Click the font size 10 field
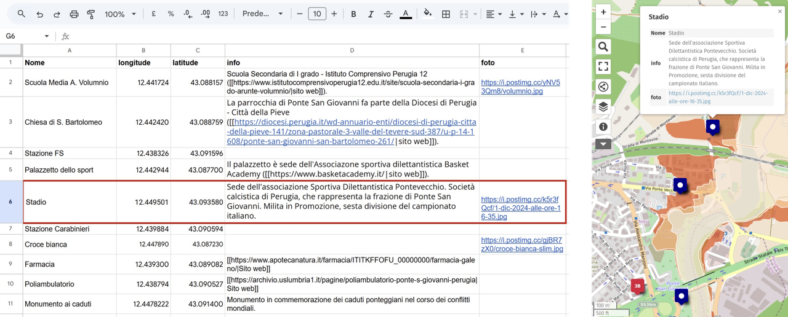The width and height of the screenshot is (788, 317). tap(316, 14)
